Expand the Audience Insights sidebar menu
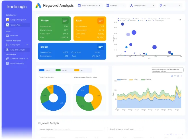Screen dimensions: 188x139 tap(27, 59)
